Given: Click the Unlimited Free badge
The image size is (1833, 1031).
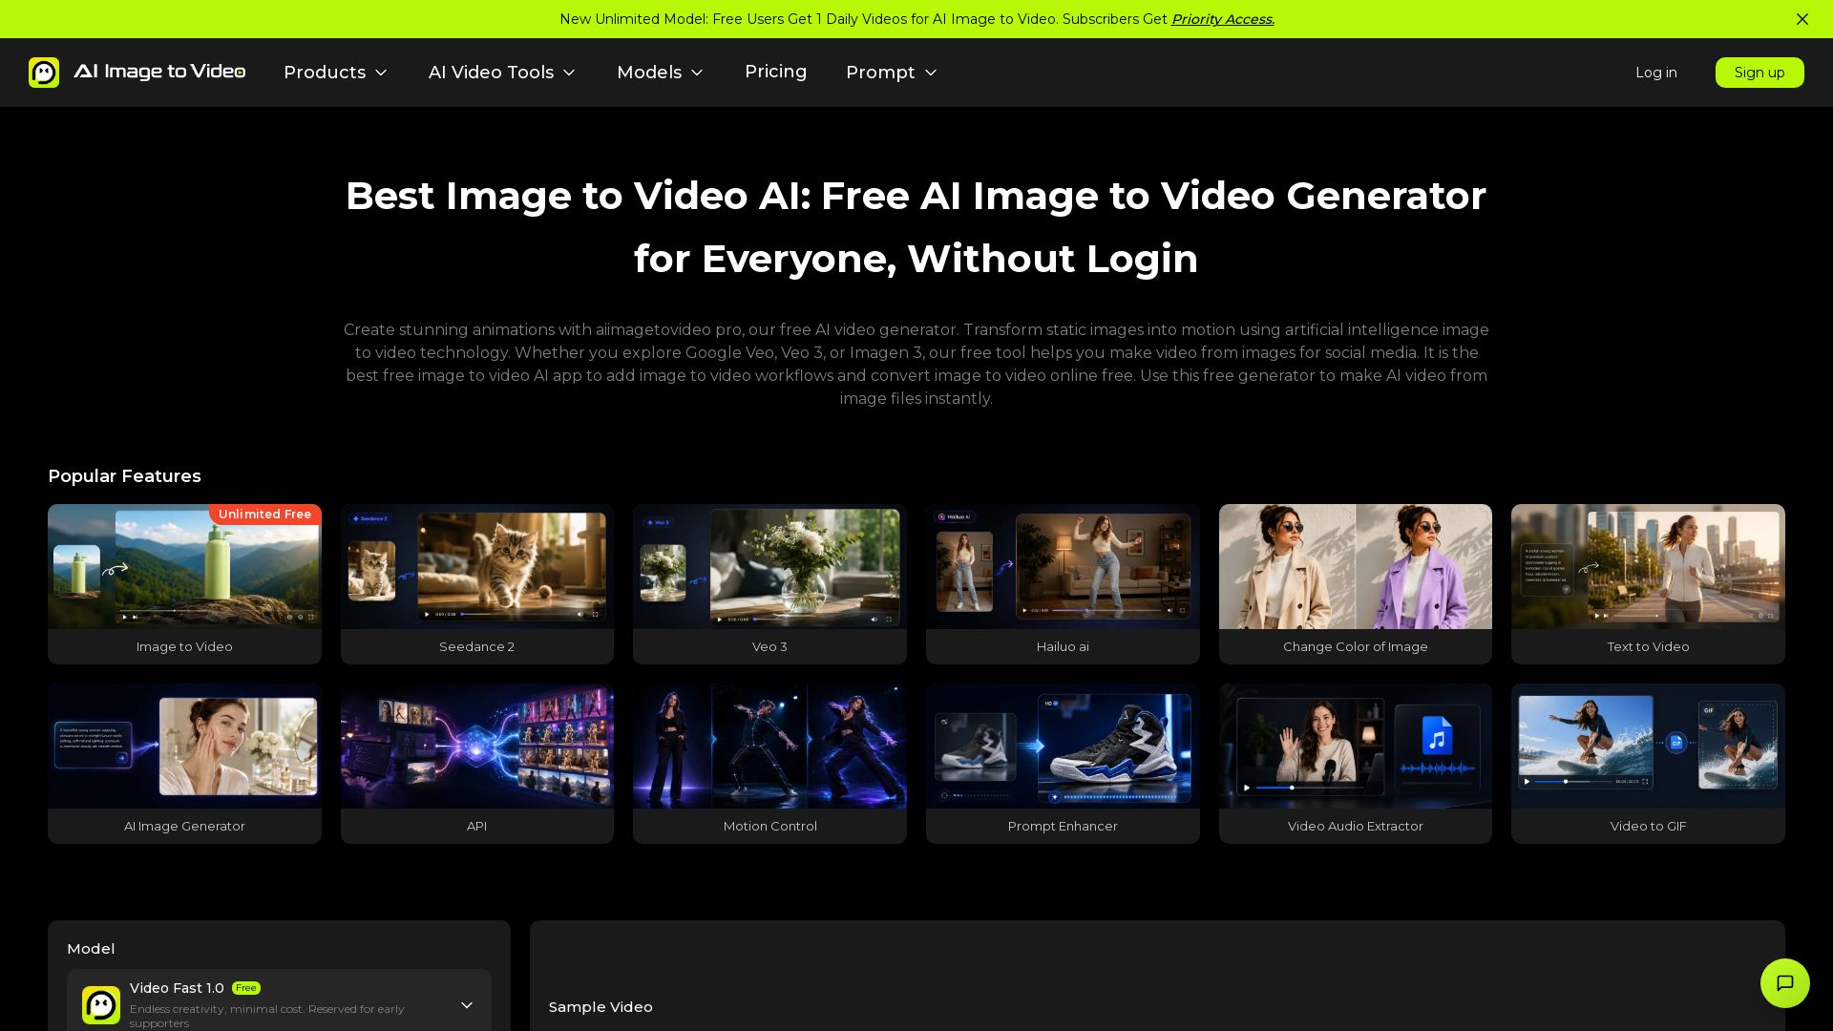Looking at the screenshot, I should pos(265,515).
